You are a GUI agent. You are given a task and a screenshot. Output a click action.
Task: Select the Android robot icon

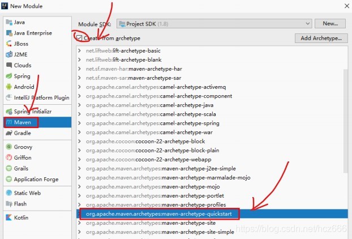pos(9,87)
